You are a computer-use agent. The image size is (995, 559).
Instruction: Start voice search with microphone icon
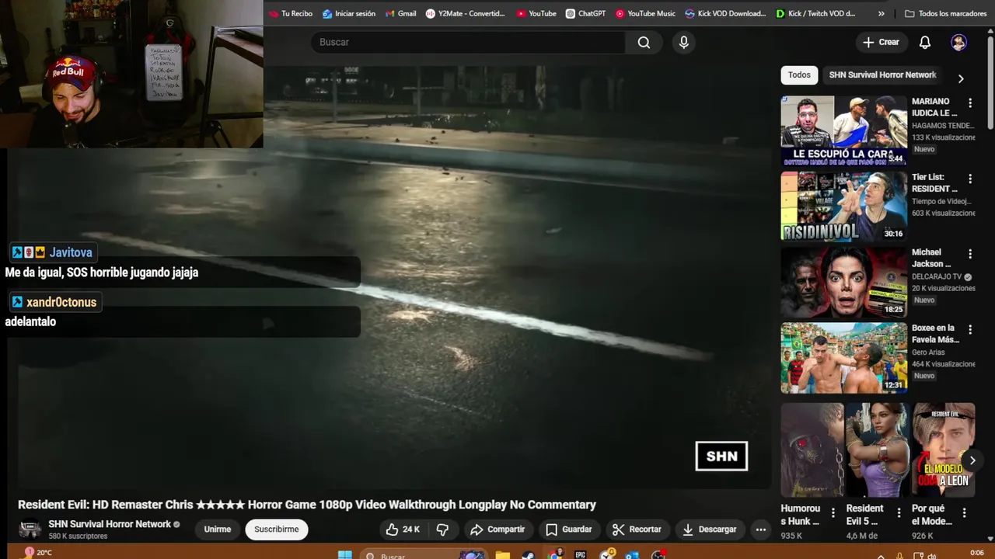[x=683, y=42]
